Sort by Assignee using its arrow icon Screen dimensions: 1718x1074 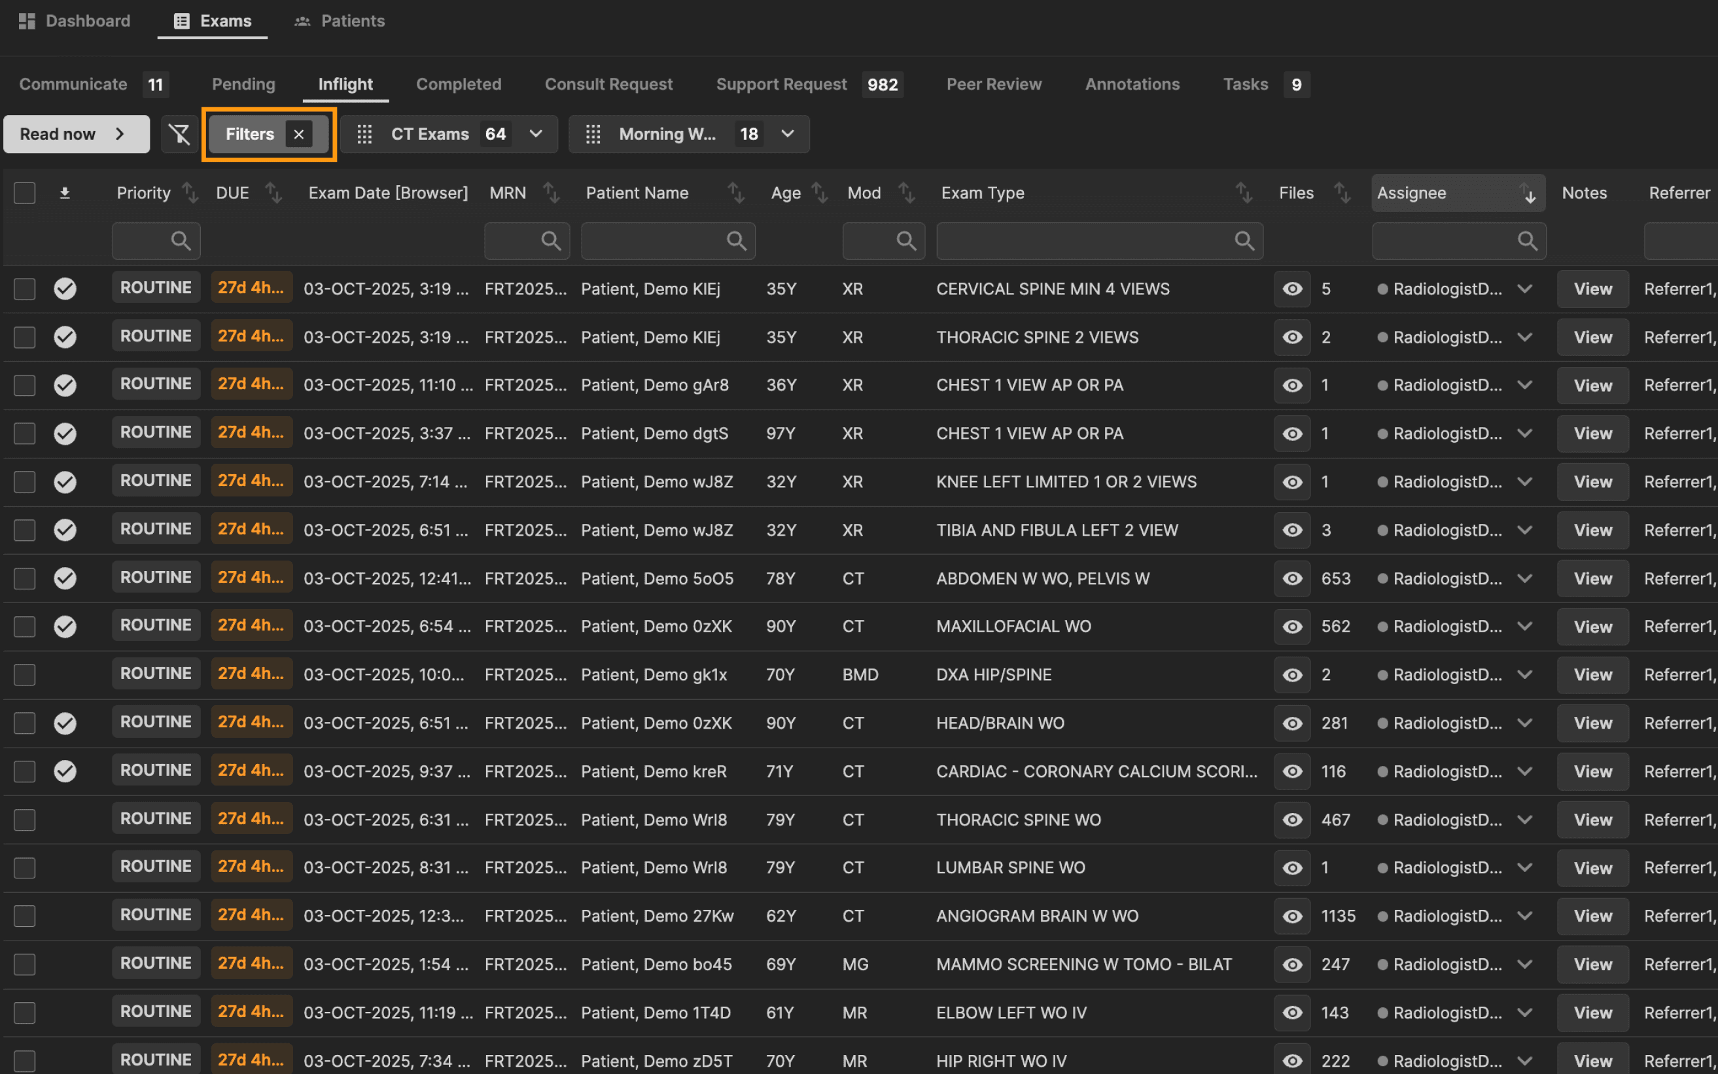point(1529,193)
